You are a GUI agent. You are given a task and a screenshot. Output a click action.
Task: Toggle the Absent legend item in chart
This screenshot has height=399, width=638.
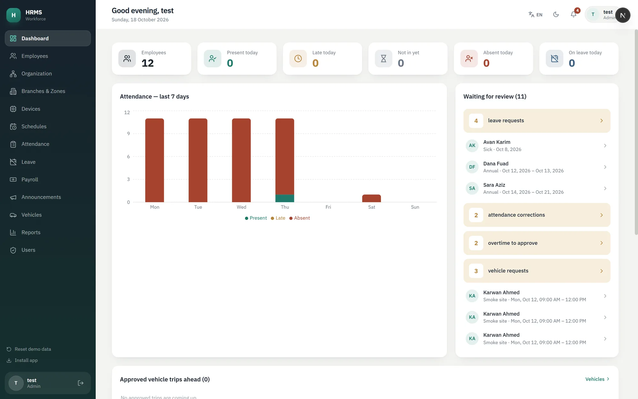[300, 218]
